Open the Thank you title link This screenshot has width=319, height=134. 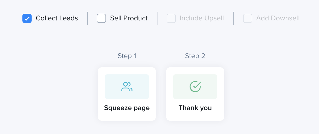195,108
